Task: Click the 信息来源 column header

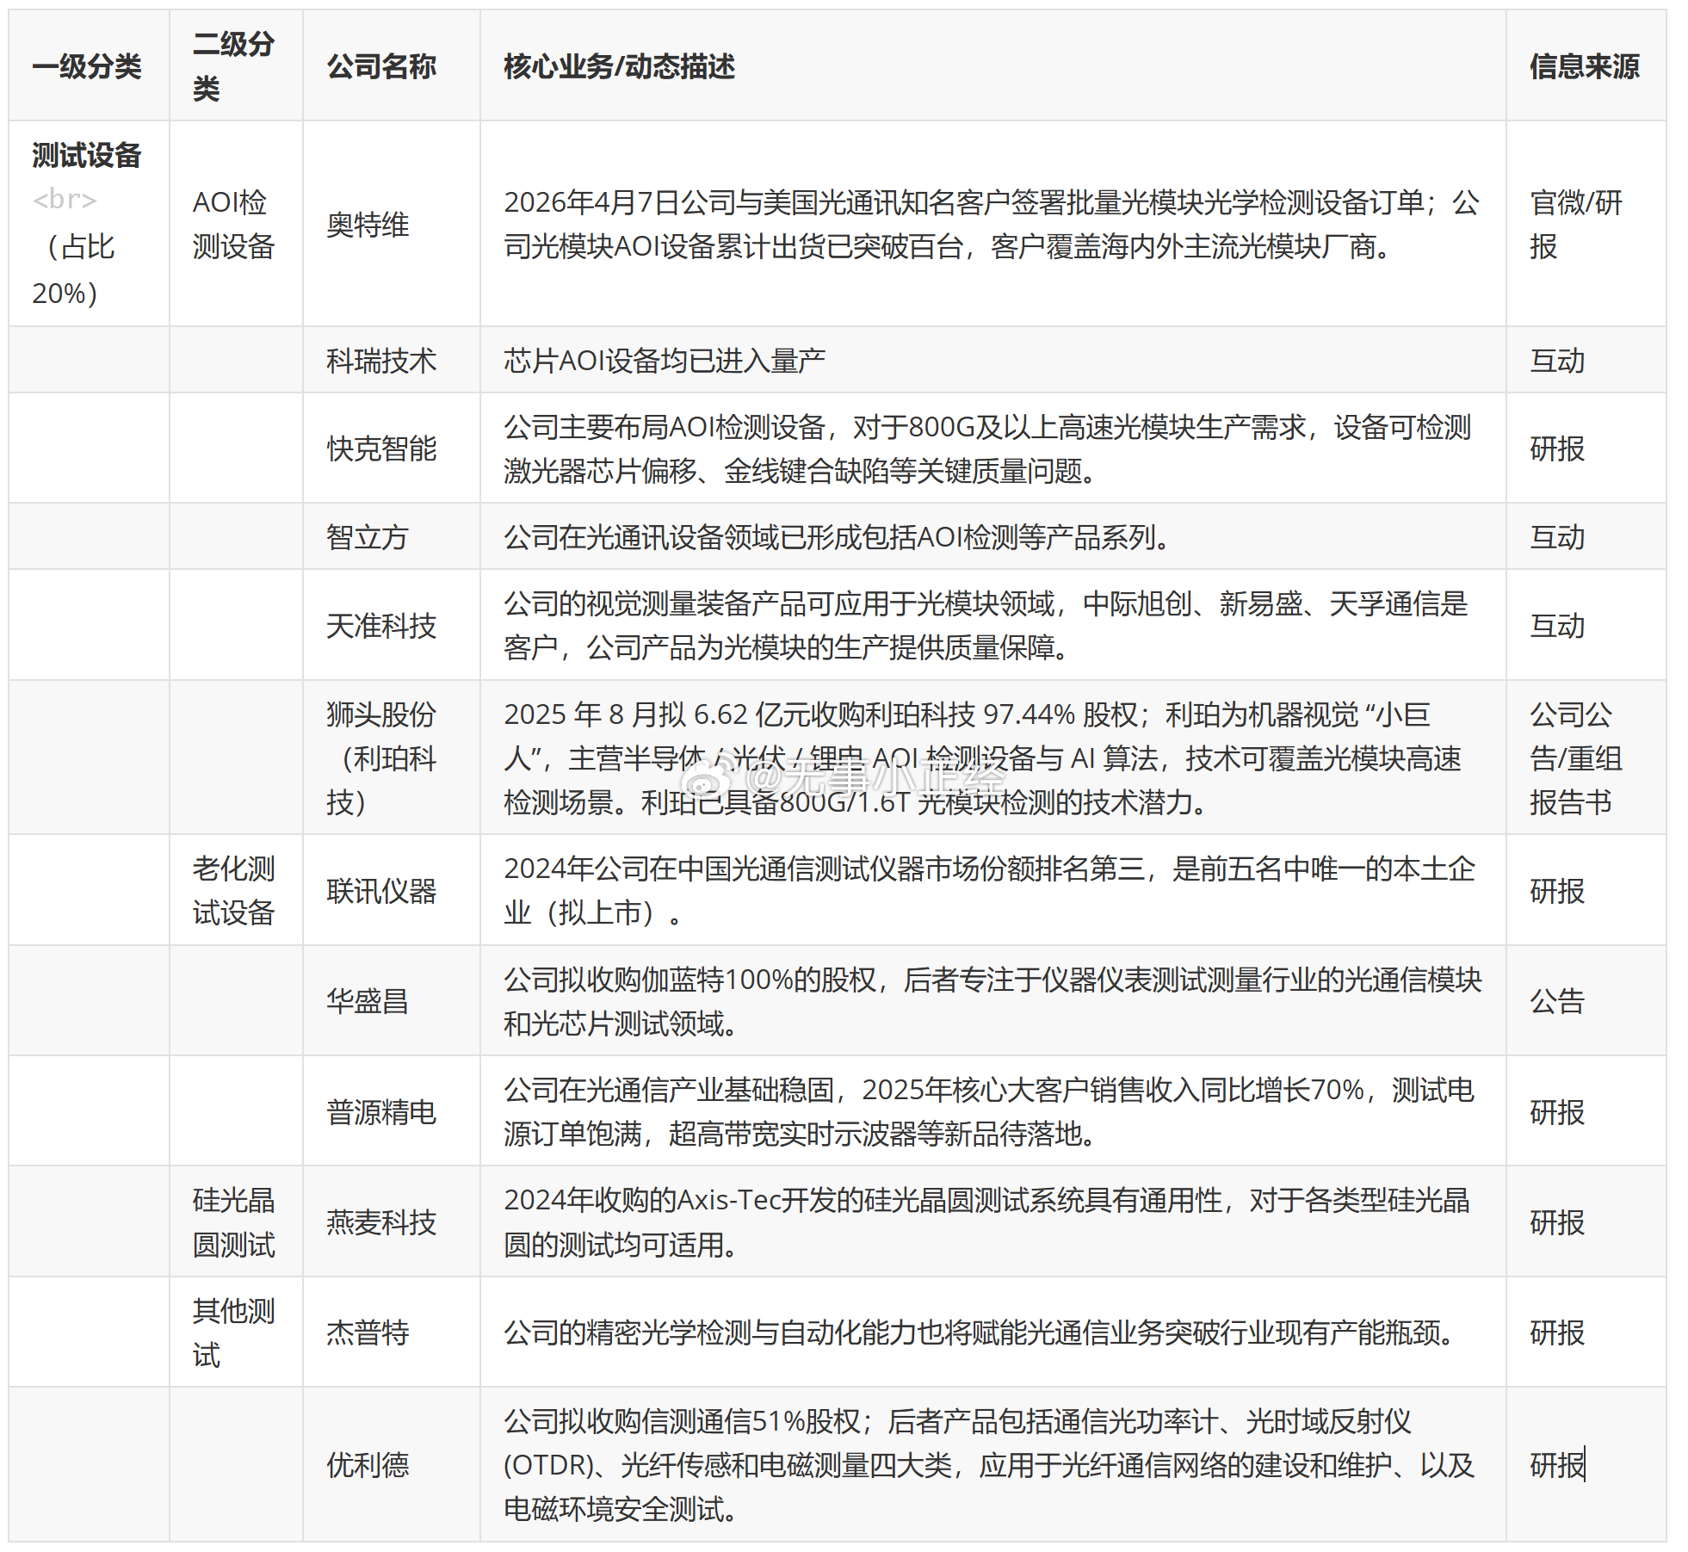Action: coord(1584,66)
